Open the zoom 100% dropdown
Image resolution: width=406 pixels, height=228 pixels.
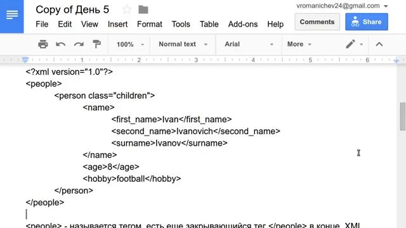tap(129, 44)
